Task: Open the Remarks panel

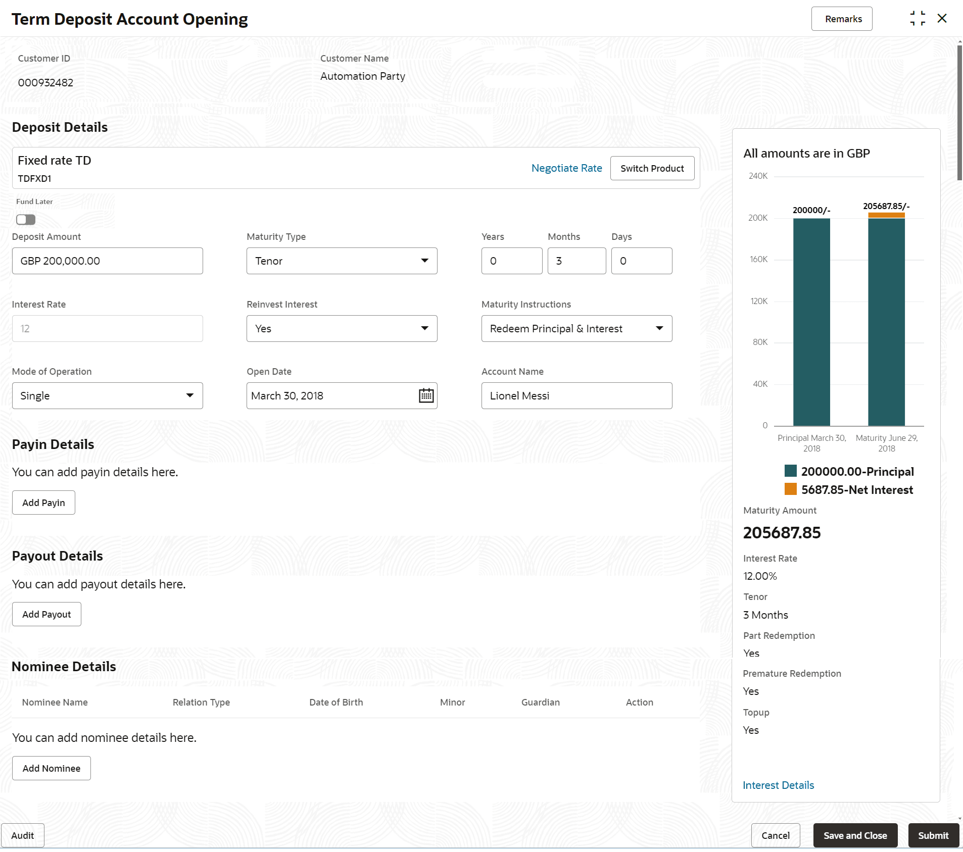Action: [x=842, y=19]
